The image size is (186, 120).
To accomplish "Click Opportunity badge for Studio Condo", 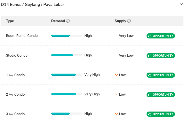I will click(x=161, y=56).
